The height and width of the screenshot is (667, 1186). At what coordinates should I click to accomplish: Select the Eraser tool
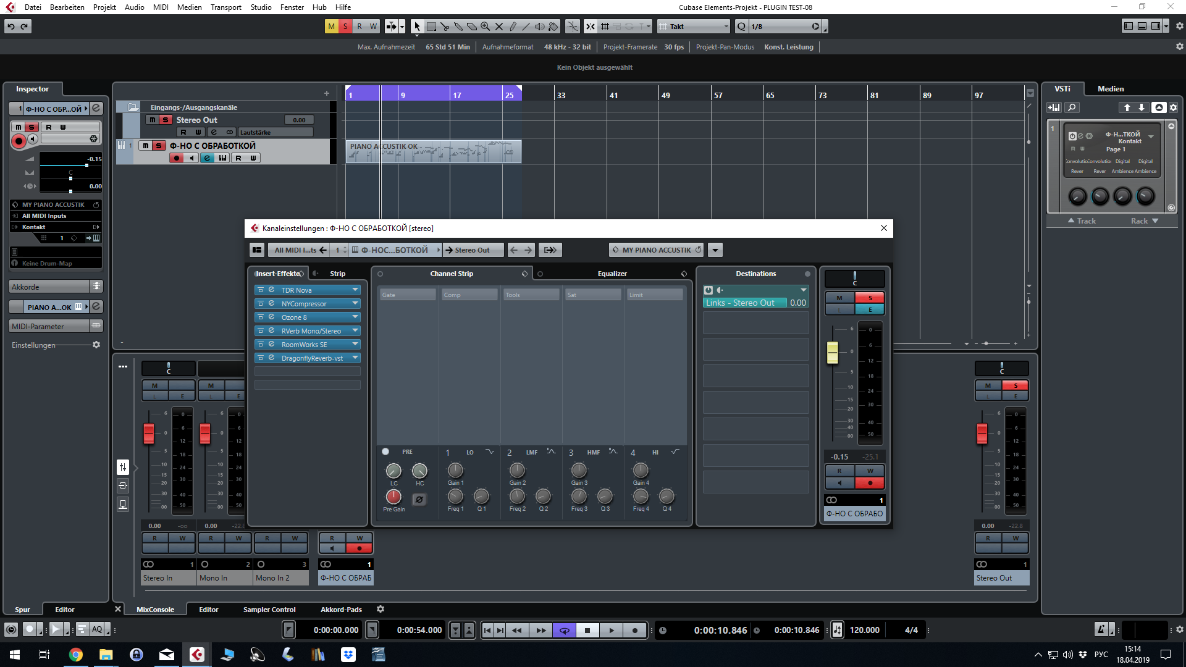(472, 27)
